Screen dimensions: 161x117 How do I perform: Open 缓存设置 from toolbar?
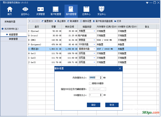tap(86, 21)
